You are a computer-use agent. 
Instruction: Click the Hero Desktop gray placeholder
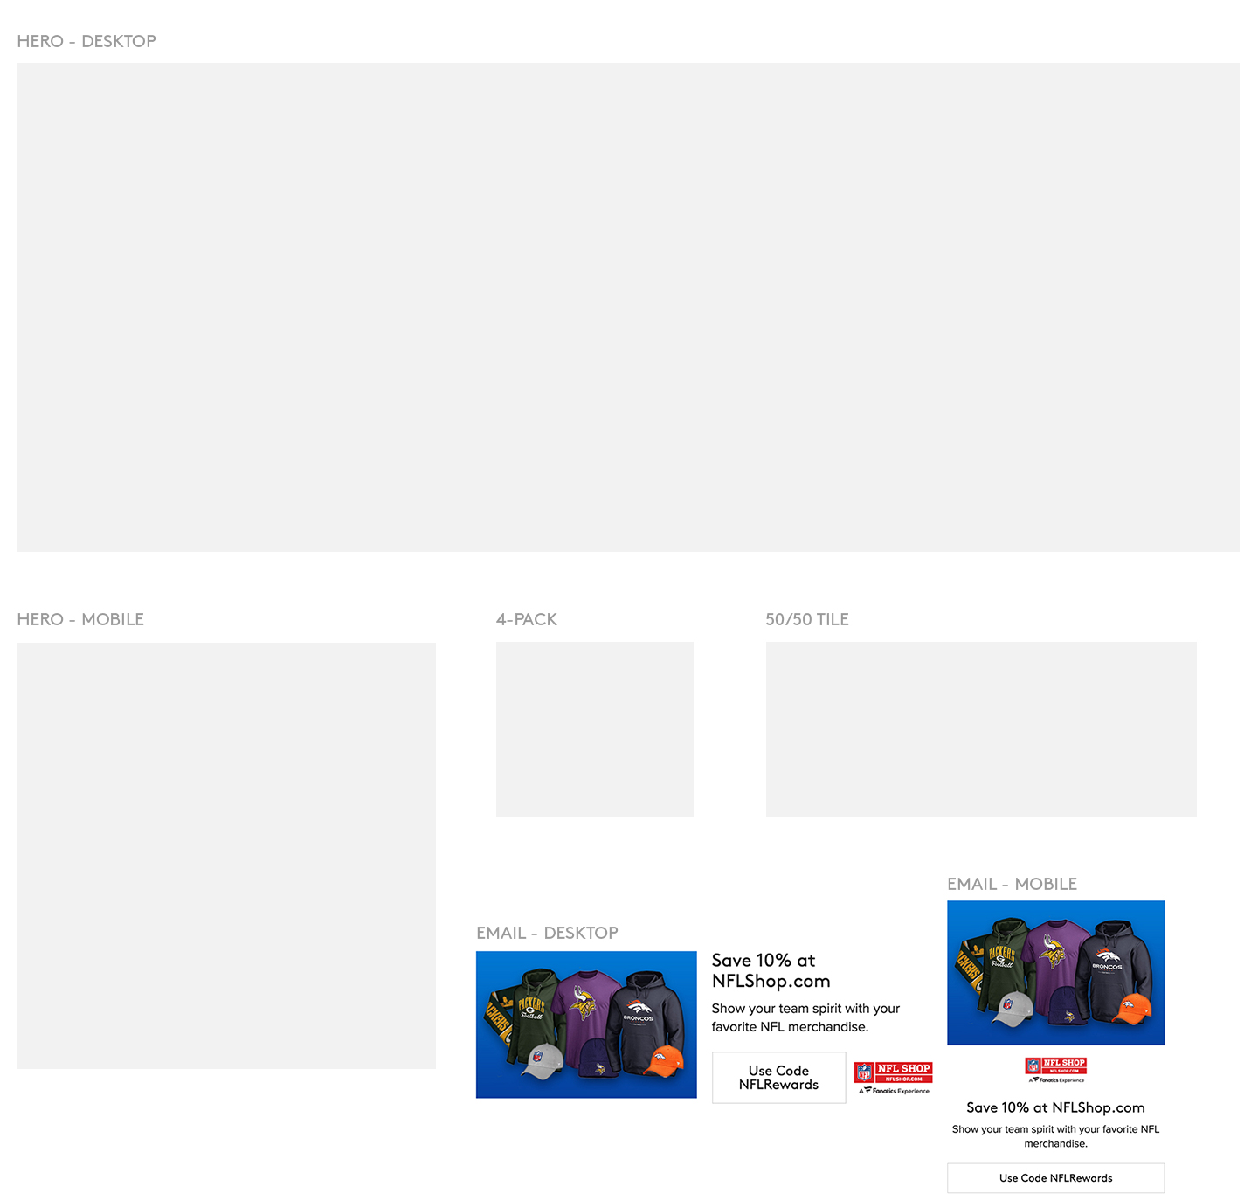pyautogui.click(x=627, y=307)
